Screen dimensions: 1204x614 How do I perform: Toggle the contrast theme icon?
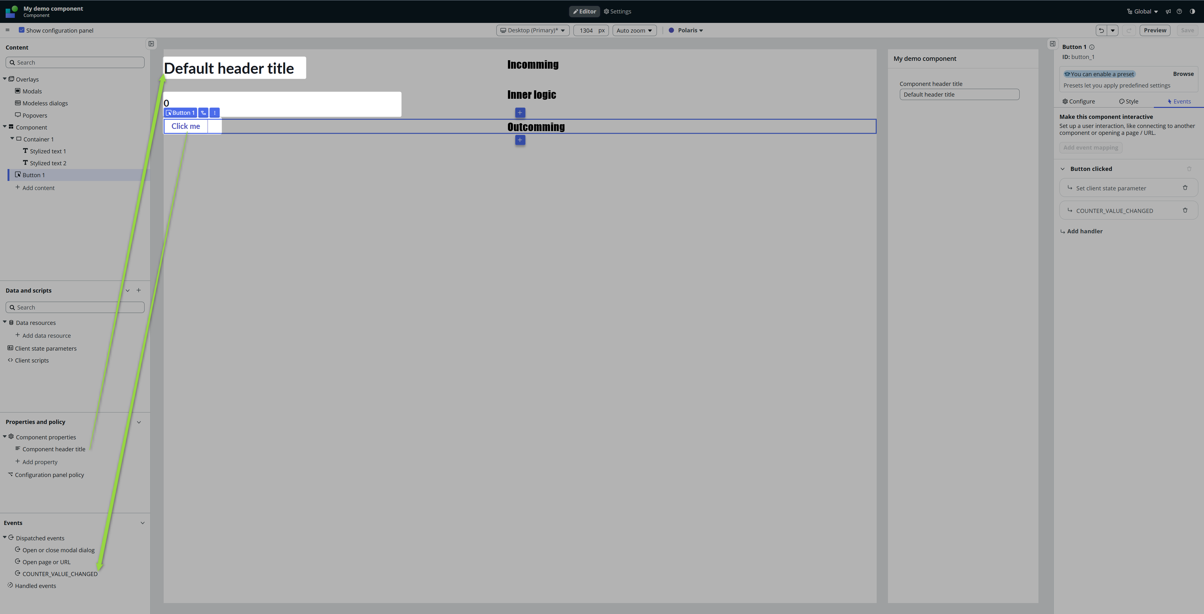click(x=1192, y=12)
